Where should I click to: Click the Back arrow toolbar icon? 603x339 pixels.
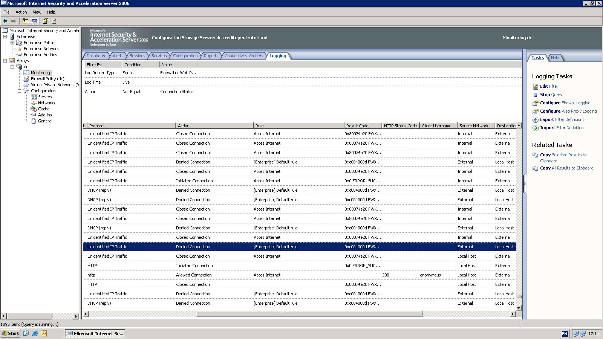5,21
